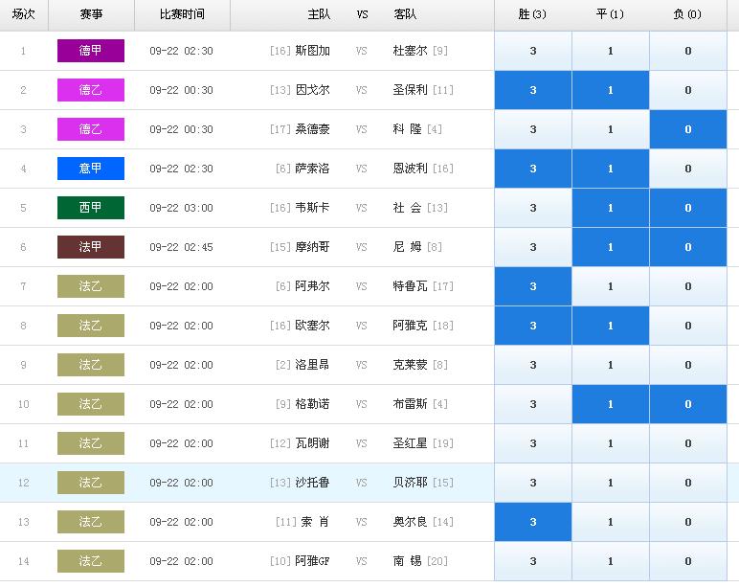Deselect win (3) for match 8 欧塞尔
Screen dimensions: 739x587
[533, 326]
